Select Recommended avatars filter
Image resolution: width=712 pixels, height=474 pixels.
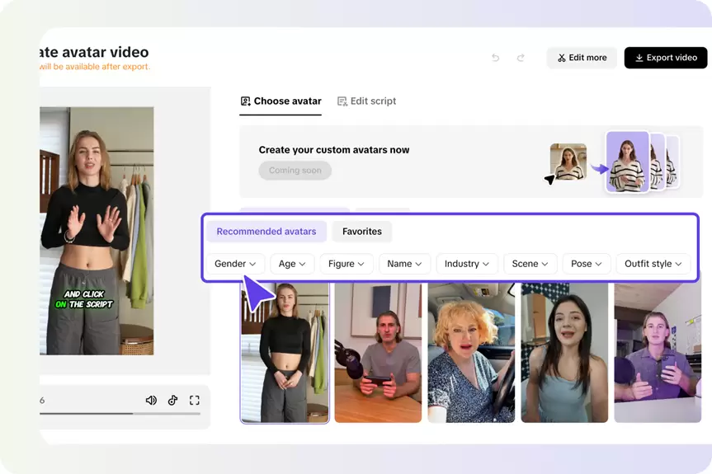pos(266,232)
